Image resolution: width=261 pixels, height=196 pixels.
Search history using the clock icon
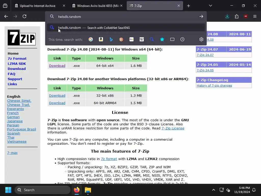[x=182, y=39]
